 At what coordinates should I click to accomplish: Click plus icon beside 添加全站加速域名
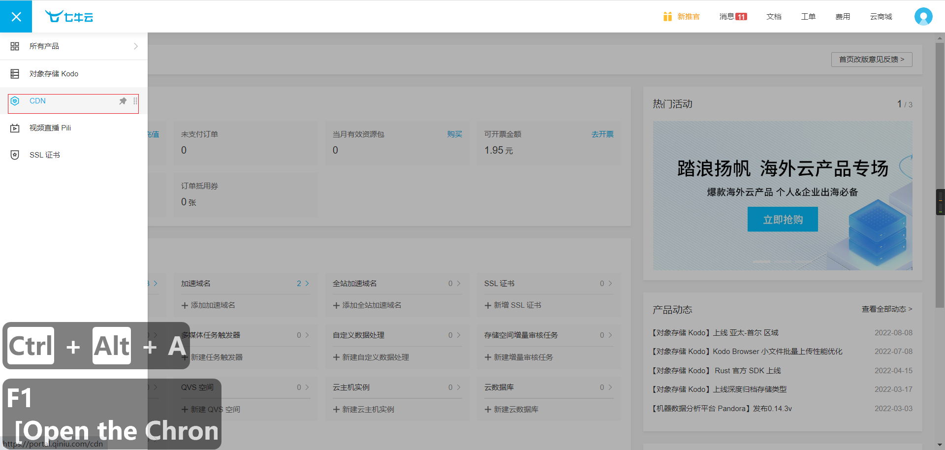coord(337,305)
